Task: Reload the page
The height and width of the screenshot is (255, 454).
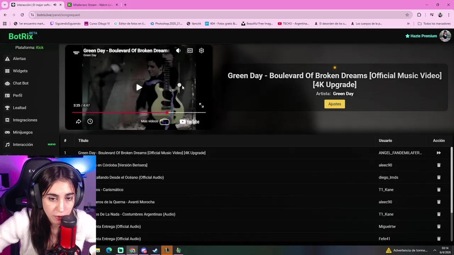Action: pos(22,15)
